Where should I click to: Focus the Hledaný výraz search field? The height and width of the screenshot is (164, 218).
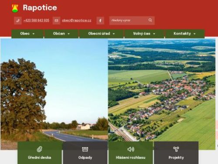[129, 21]
